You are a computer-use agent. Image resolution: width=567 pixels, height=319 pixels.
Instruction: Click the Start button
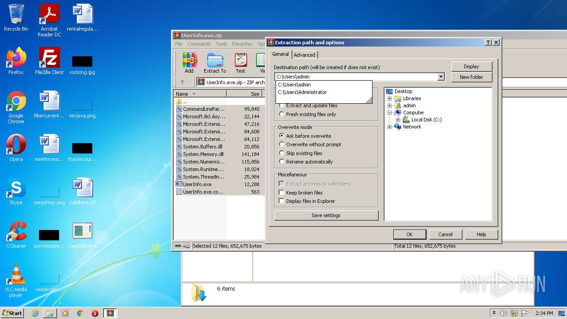pyautogui.click(x=12, y=313)
